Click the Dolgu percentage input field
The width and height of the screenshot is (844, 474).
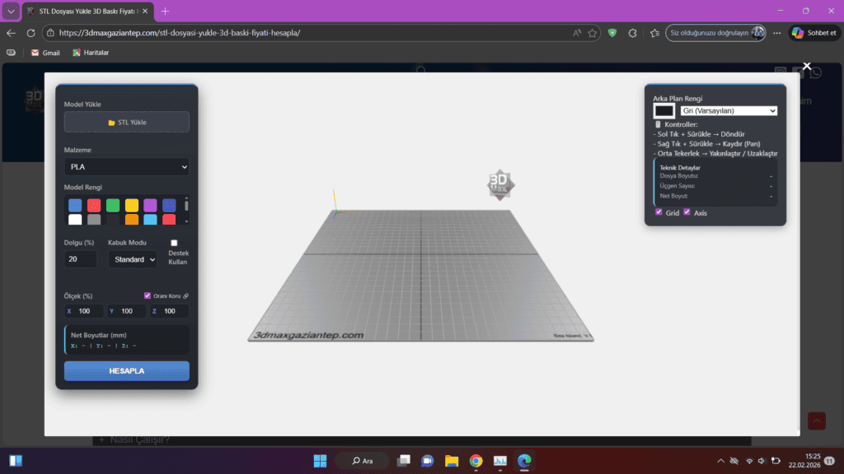[x=81, y=259]
